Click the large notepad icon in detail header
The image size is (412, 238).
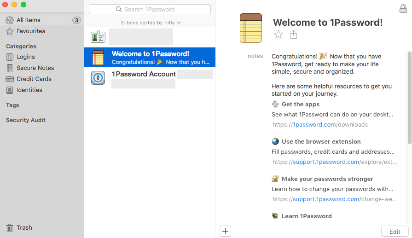click(x=251, y=28)
